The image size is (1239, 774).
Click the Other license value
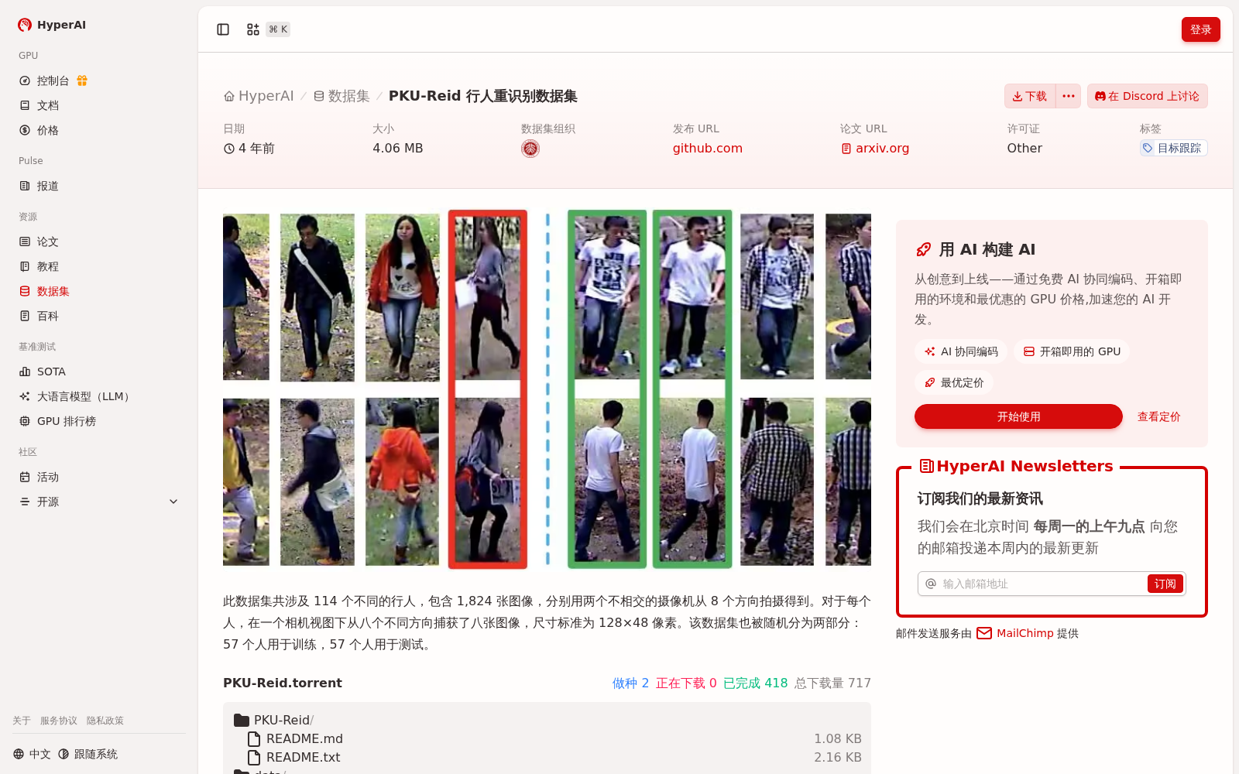tap(1024, 148)
